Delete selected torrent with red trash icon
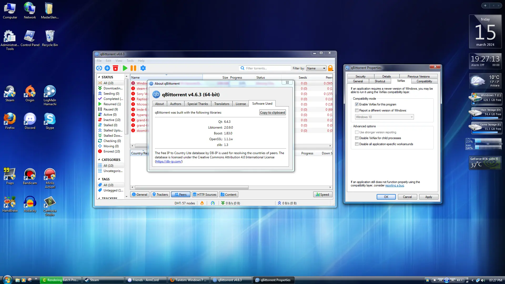 (115, 68)
